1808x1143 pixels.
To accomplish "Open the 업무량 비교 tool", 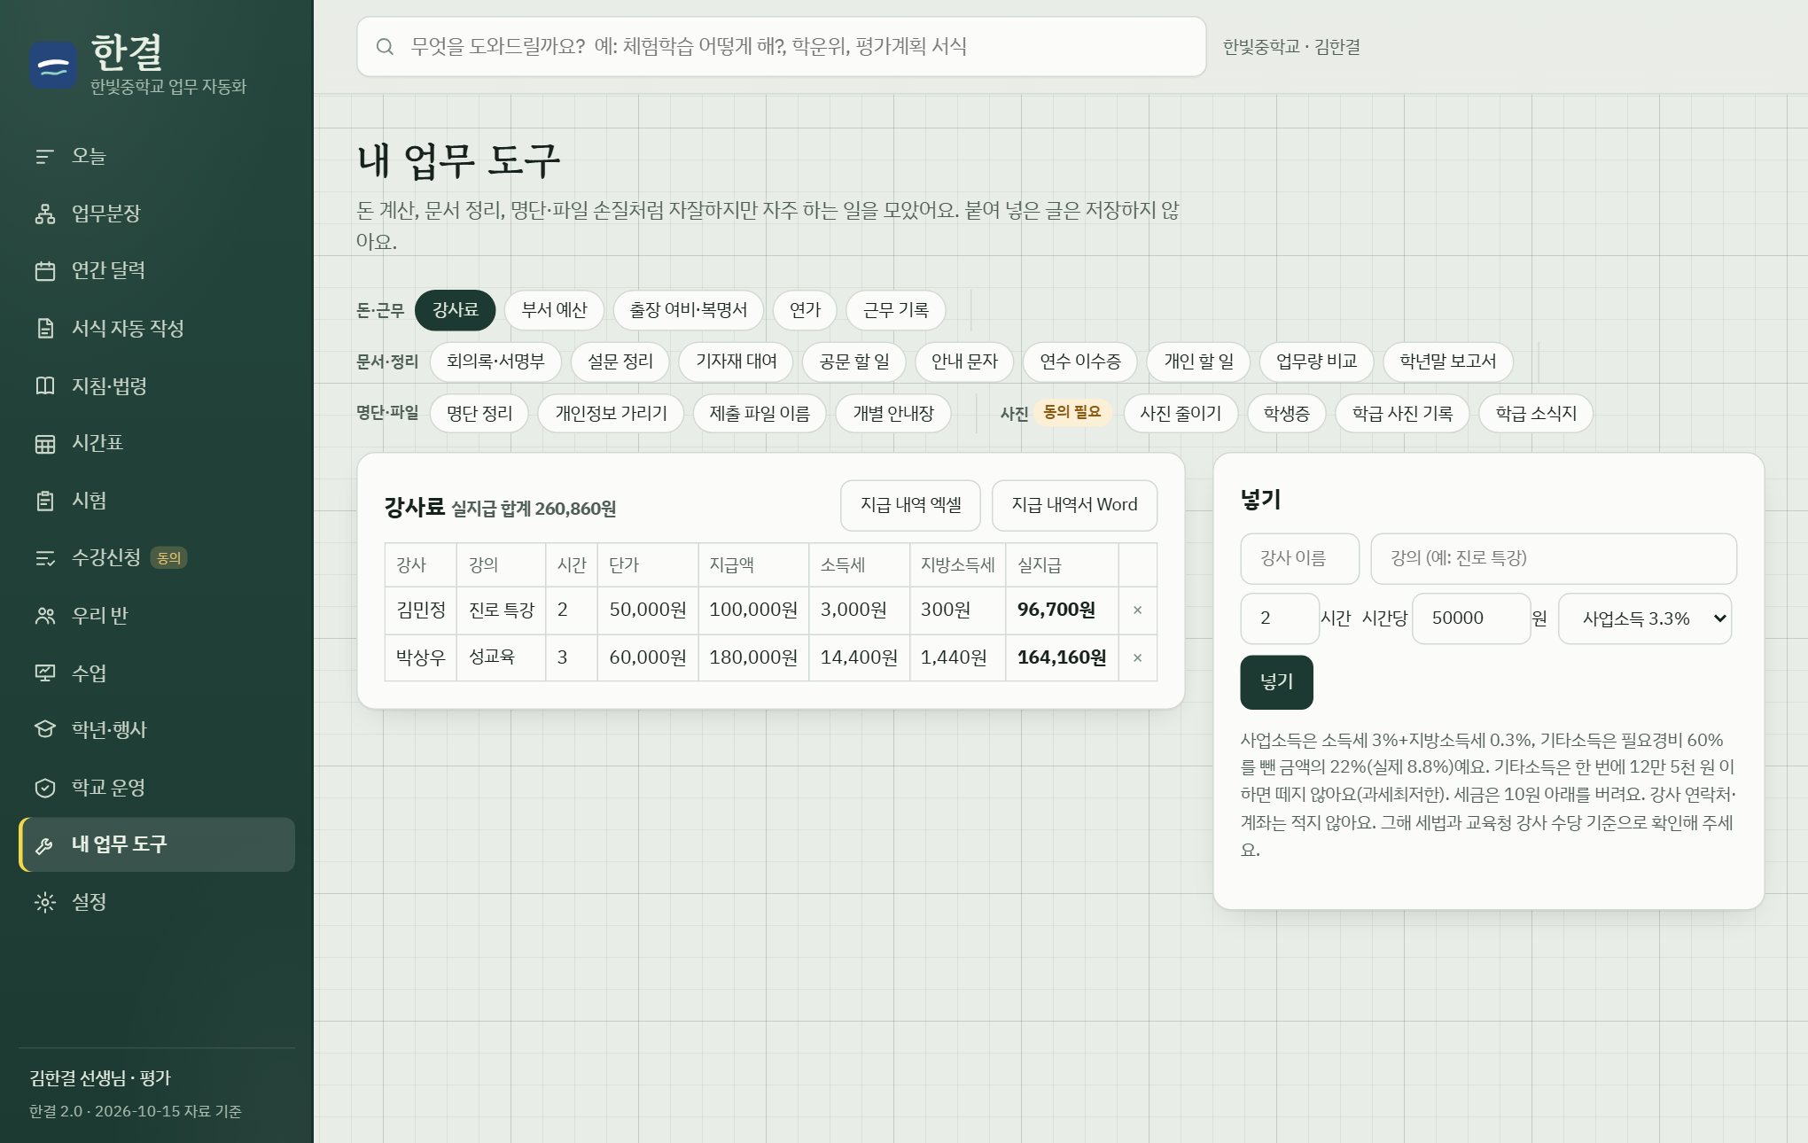I will click(1316, 362).
